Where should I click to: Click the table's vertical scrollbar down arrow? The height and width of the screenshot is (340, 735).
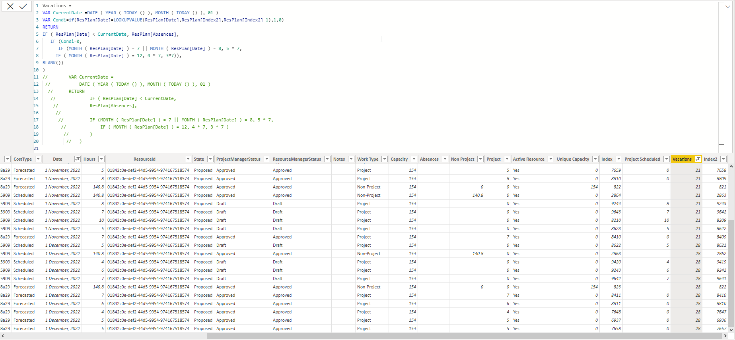(x=731, y=330)
